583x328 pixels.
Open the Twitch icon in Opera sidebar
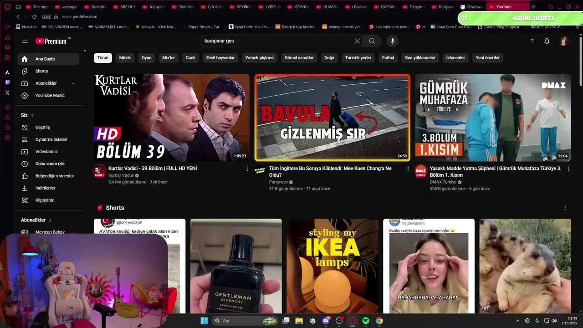7,82
